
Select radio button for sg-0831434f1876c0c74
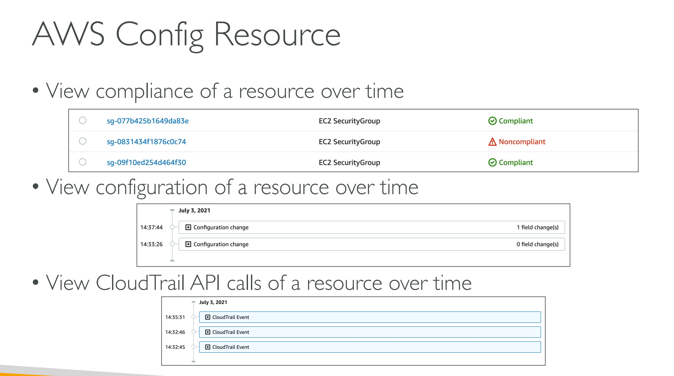83,141
